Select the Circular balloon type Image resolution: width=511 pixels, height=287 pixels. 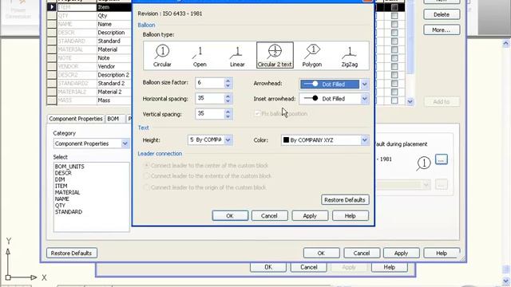click(x=162, y=55)
